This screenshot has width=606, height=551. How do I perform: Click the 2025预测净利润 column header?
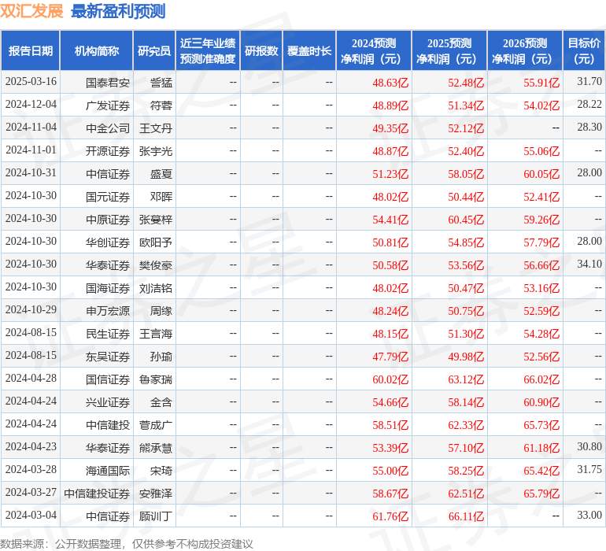tap(449, 50)
